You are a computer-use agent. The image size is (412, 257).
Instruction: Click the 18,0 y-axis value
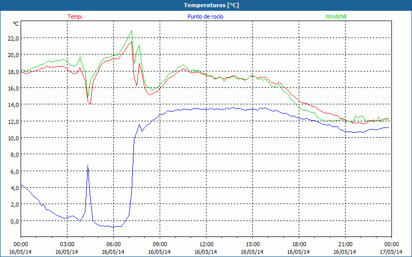[14, 71]
